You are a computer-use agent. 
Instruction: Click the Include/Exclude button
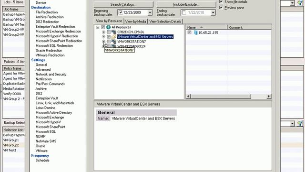click(x=186, y=4)
